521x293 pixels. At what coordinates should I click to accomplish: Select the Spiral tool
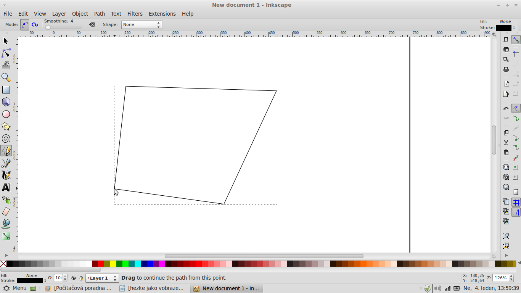(x=6, y=138)
